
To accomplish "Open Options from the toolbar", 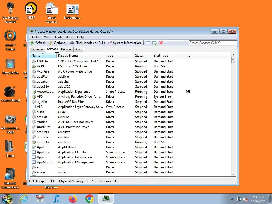I will click(x=57, y=43).
